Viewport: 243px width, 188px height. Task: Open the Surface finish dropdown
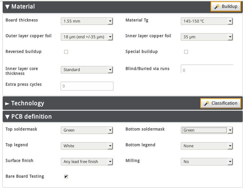87,162
